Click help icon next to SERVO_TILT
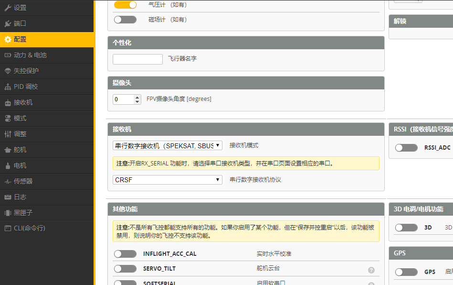The width and height of the screenshot is (453, 285). click(371, 270)
